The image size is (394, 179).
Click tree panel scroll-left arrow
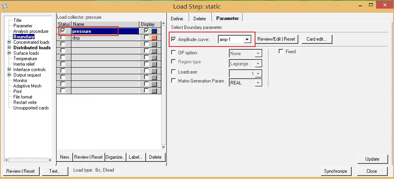click(7, 160)
